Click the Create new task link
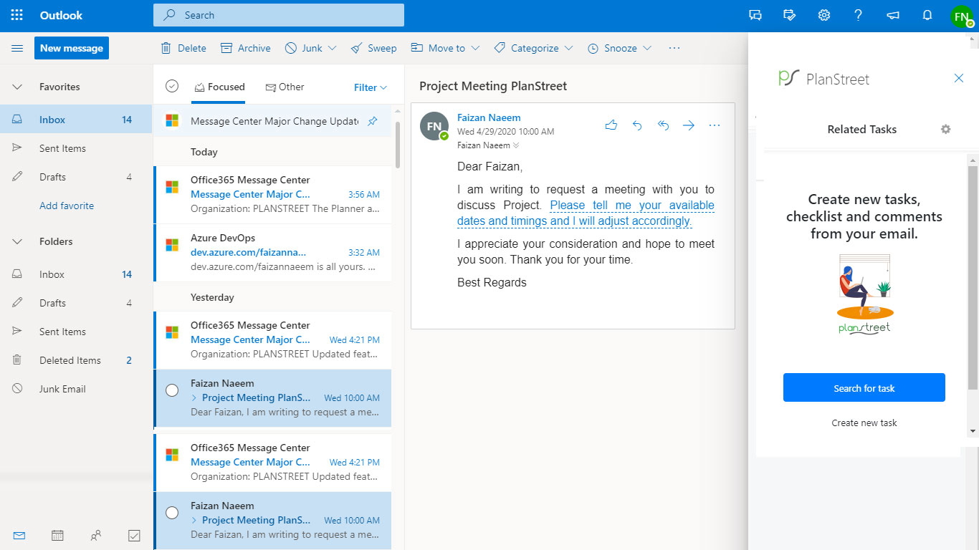 [864, 423]
